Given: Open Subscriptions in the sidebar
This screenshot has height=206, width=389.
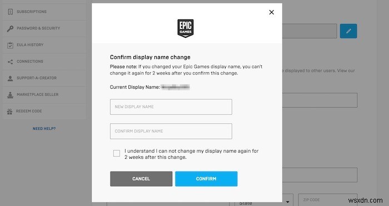Looking at the screenshot, I should pos(44,12).
